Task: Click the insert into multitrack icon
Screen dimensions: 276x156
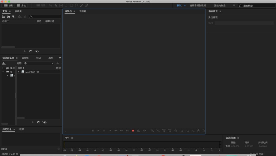Action: (x=19, y=17)
